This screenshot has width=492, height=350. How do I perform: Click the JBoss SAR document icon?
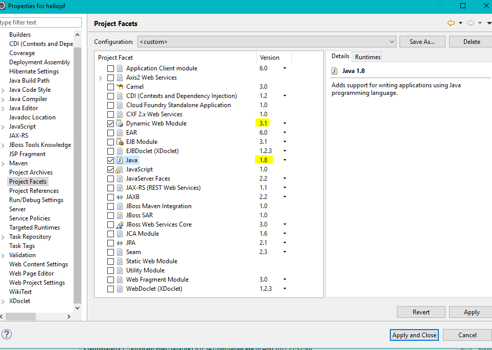120,215
